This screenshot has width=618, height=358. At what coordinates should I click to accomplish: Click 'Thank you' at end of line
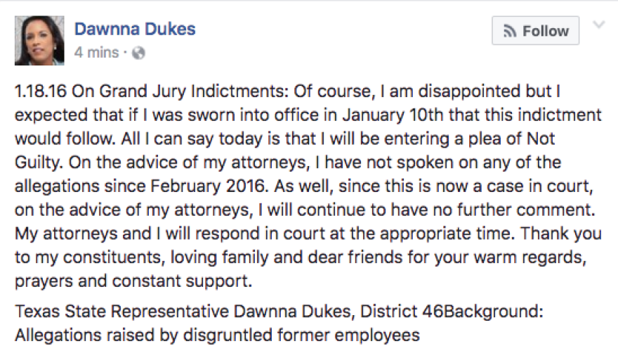[561, 234]
